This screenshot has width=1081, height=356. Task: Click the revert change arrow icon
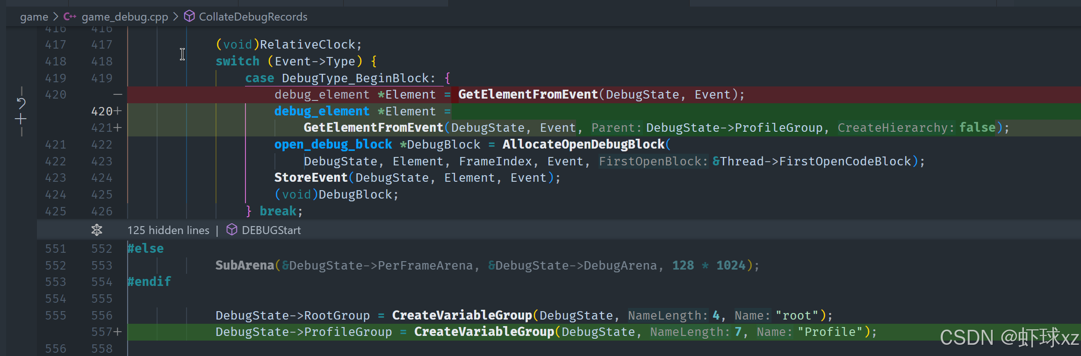point(21,103)
